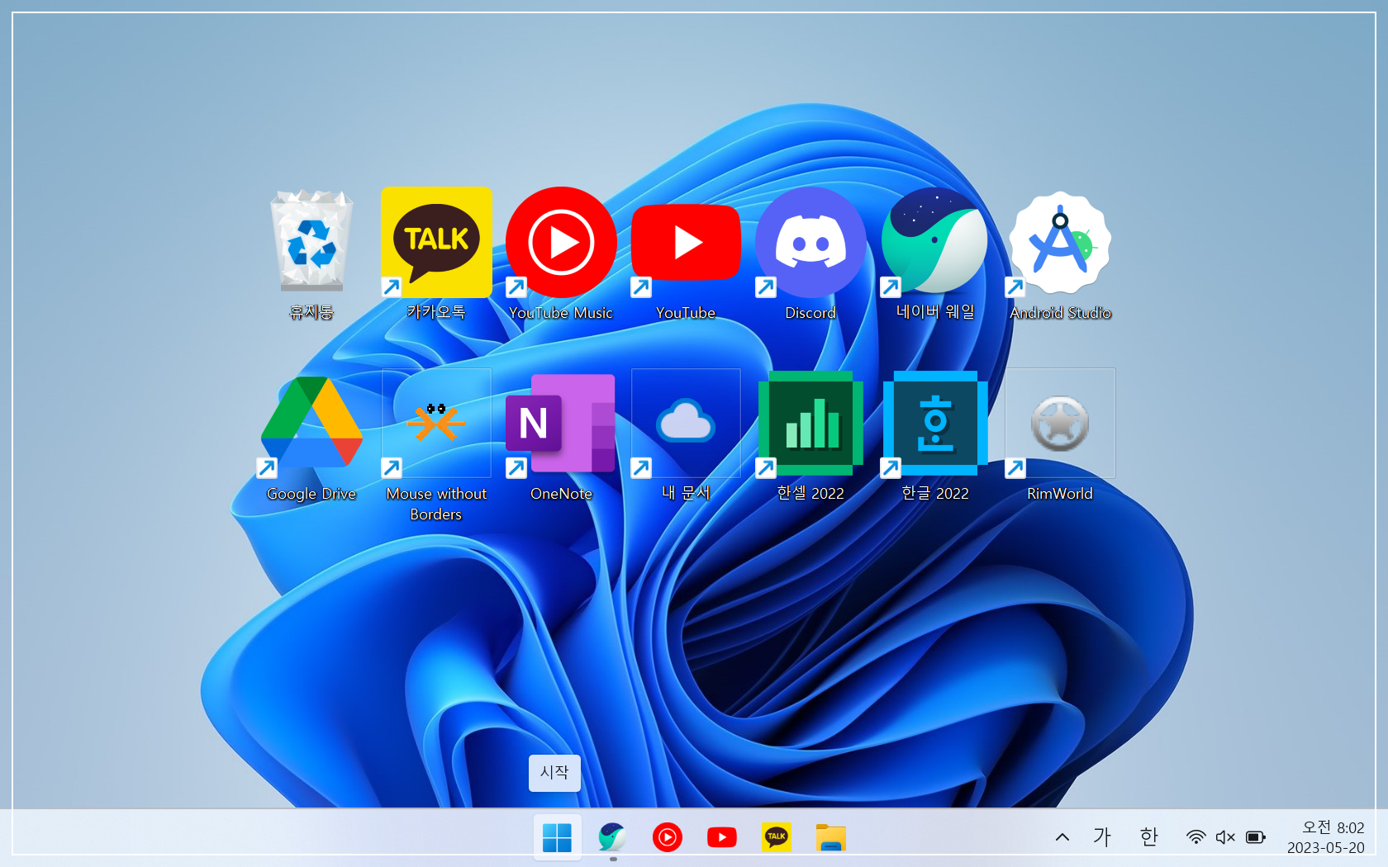The width and height of the screenshot is (1388, 867).
Task: Expand the hidden system tray icons chevron
Action: (1062, 837)
